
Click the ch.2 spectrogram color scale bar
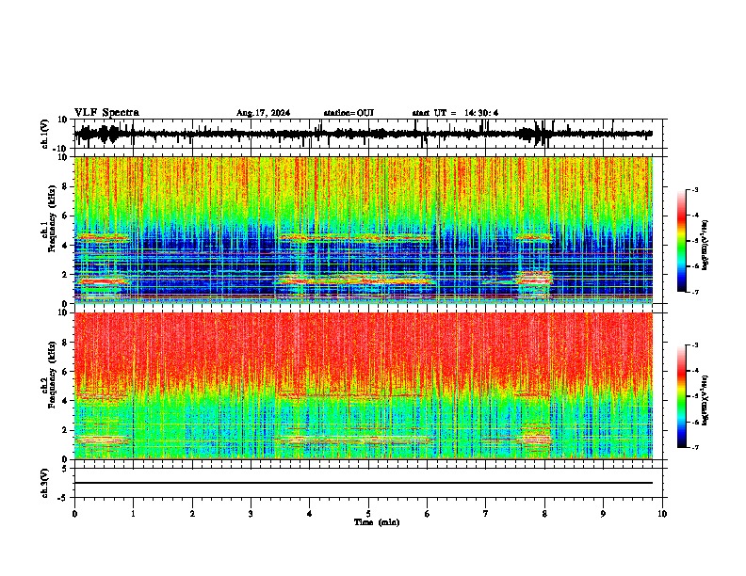point(682,396)
